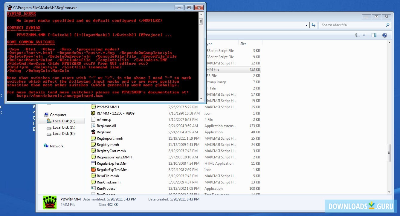Select the re4mm.p blank document icon
Viewport: 400px width, 216px height.
tap(93, 120)
